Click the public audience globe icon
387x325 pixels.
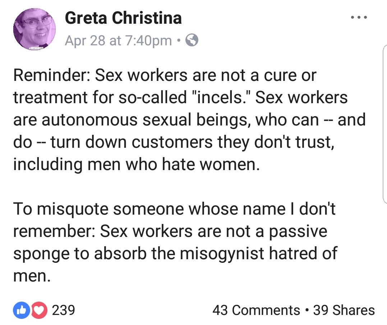192,41
